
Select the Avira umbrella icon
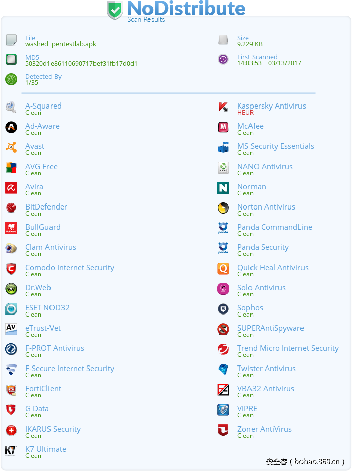pyautogui.click(x=11, y=188)
